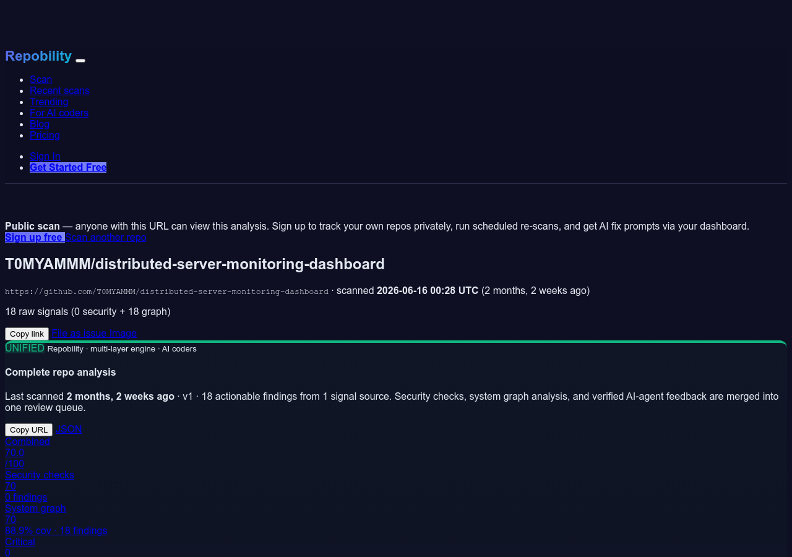Image resolution: width=792 pixels, height=557 pixels.
Task: Click the 18 raw signals summary text
Action: click(88, 311)
